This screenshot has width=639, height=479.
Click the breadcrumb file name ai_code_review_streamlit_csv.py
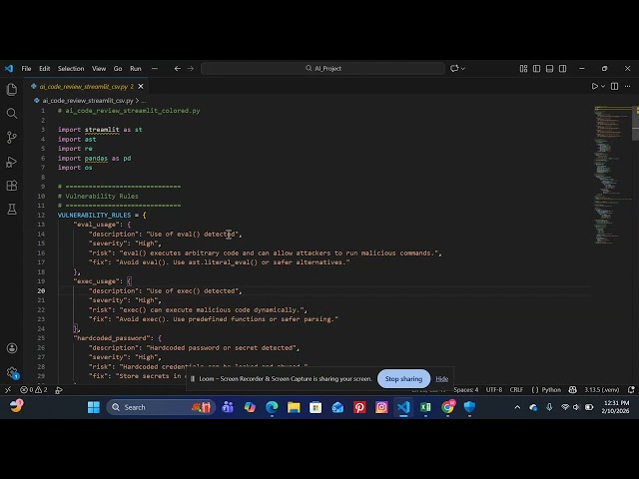tap(88, 100)
